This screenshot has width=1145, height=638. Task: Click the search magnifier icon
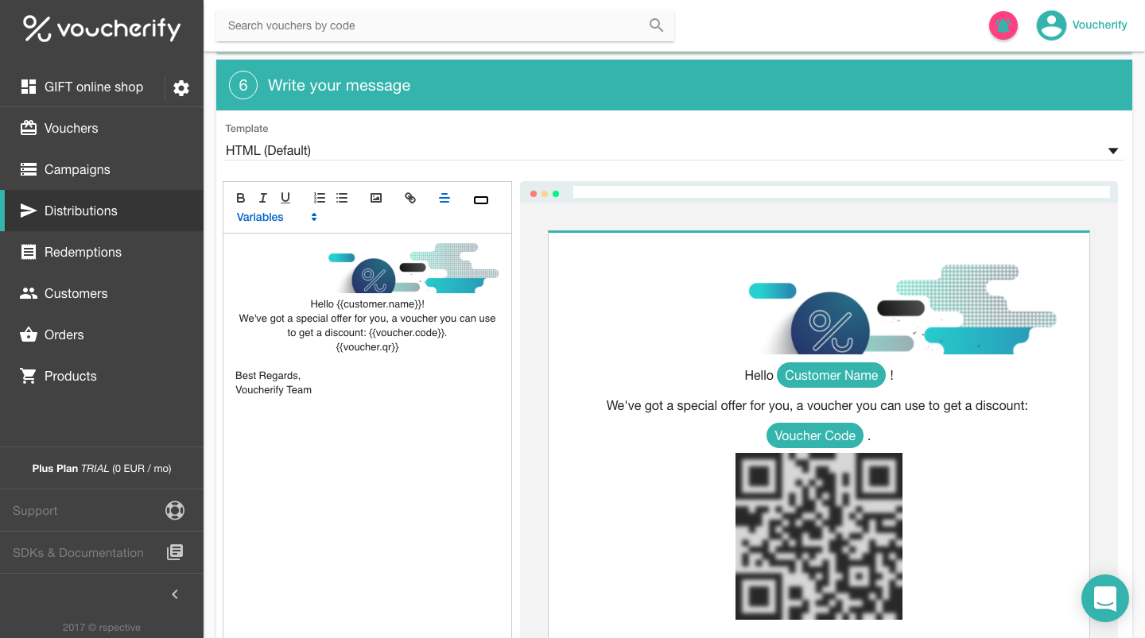point(656,25)
